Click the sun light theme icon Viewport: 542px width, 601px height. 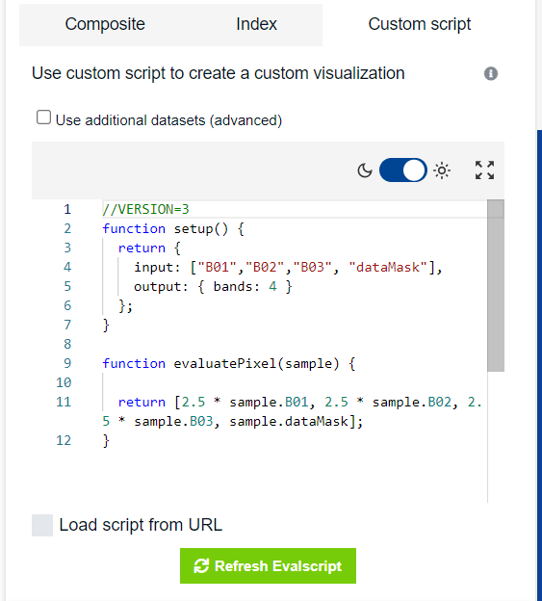pos(442,170)
